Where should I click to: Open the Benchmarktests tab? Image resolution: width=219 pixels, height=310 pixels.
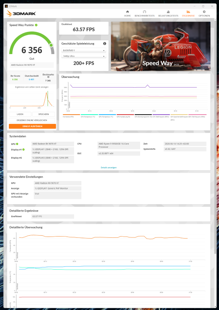145,14
